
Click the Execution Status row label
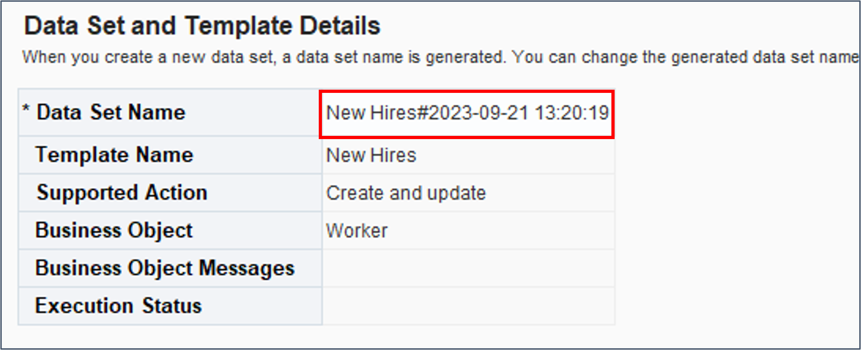pos(119,305)
